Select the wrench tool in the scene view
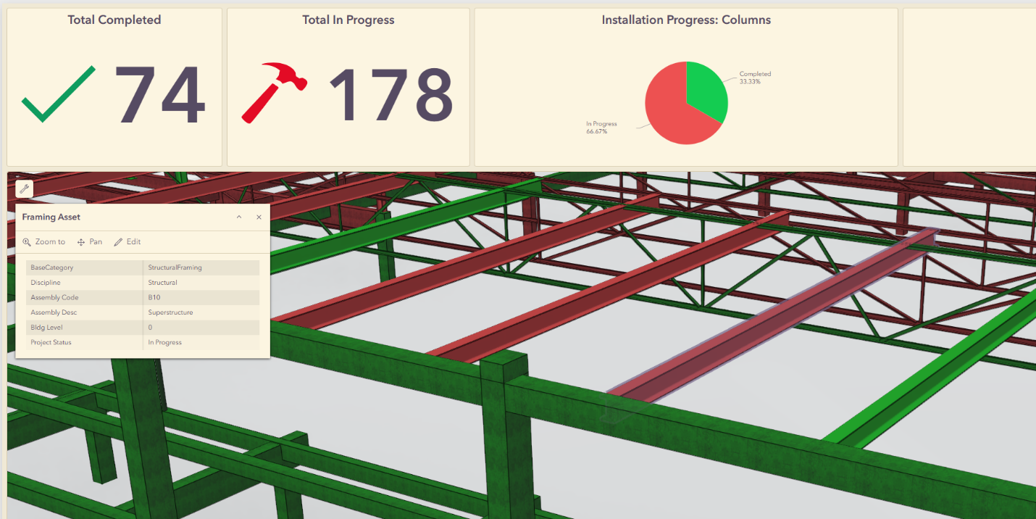 (24, 188)
